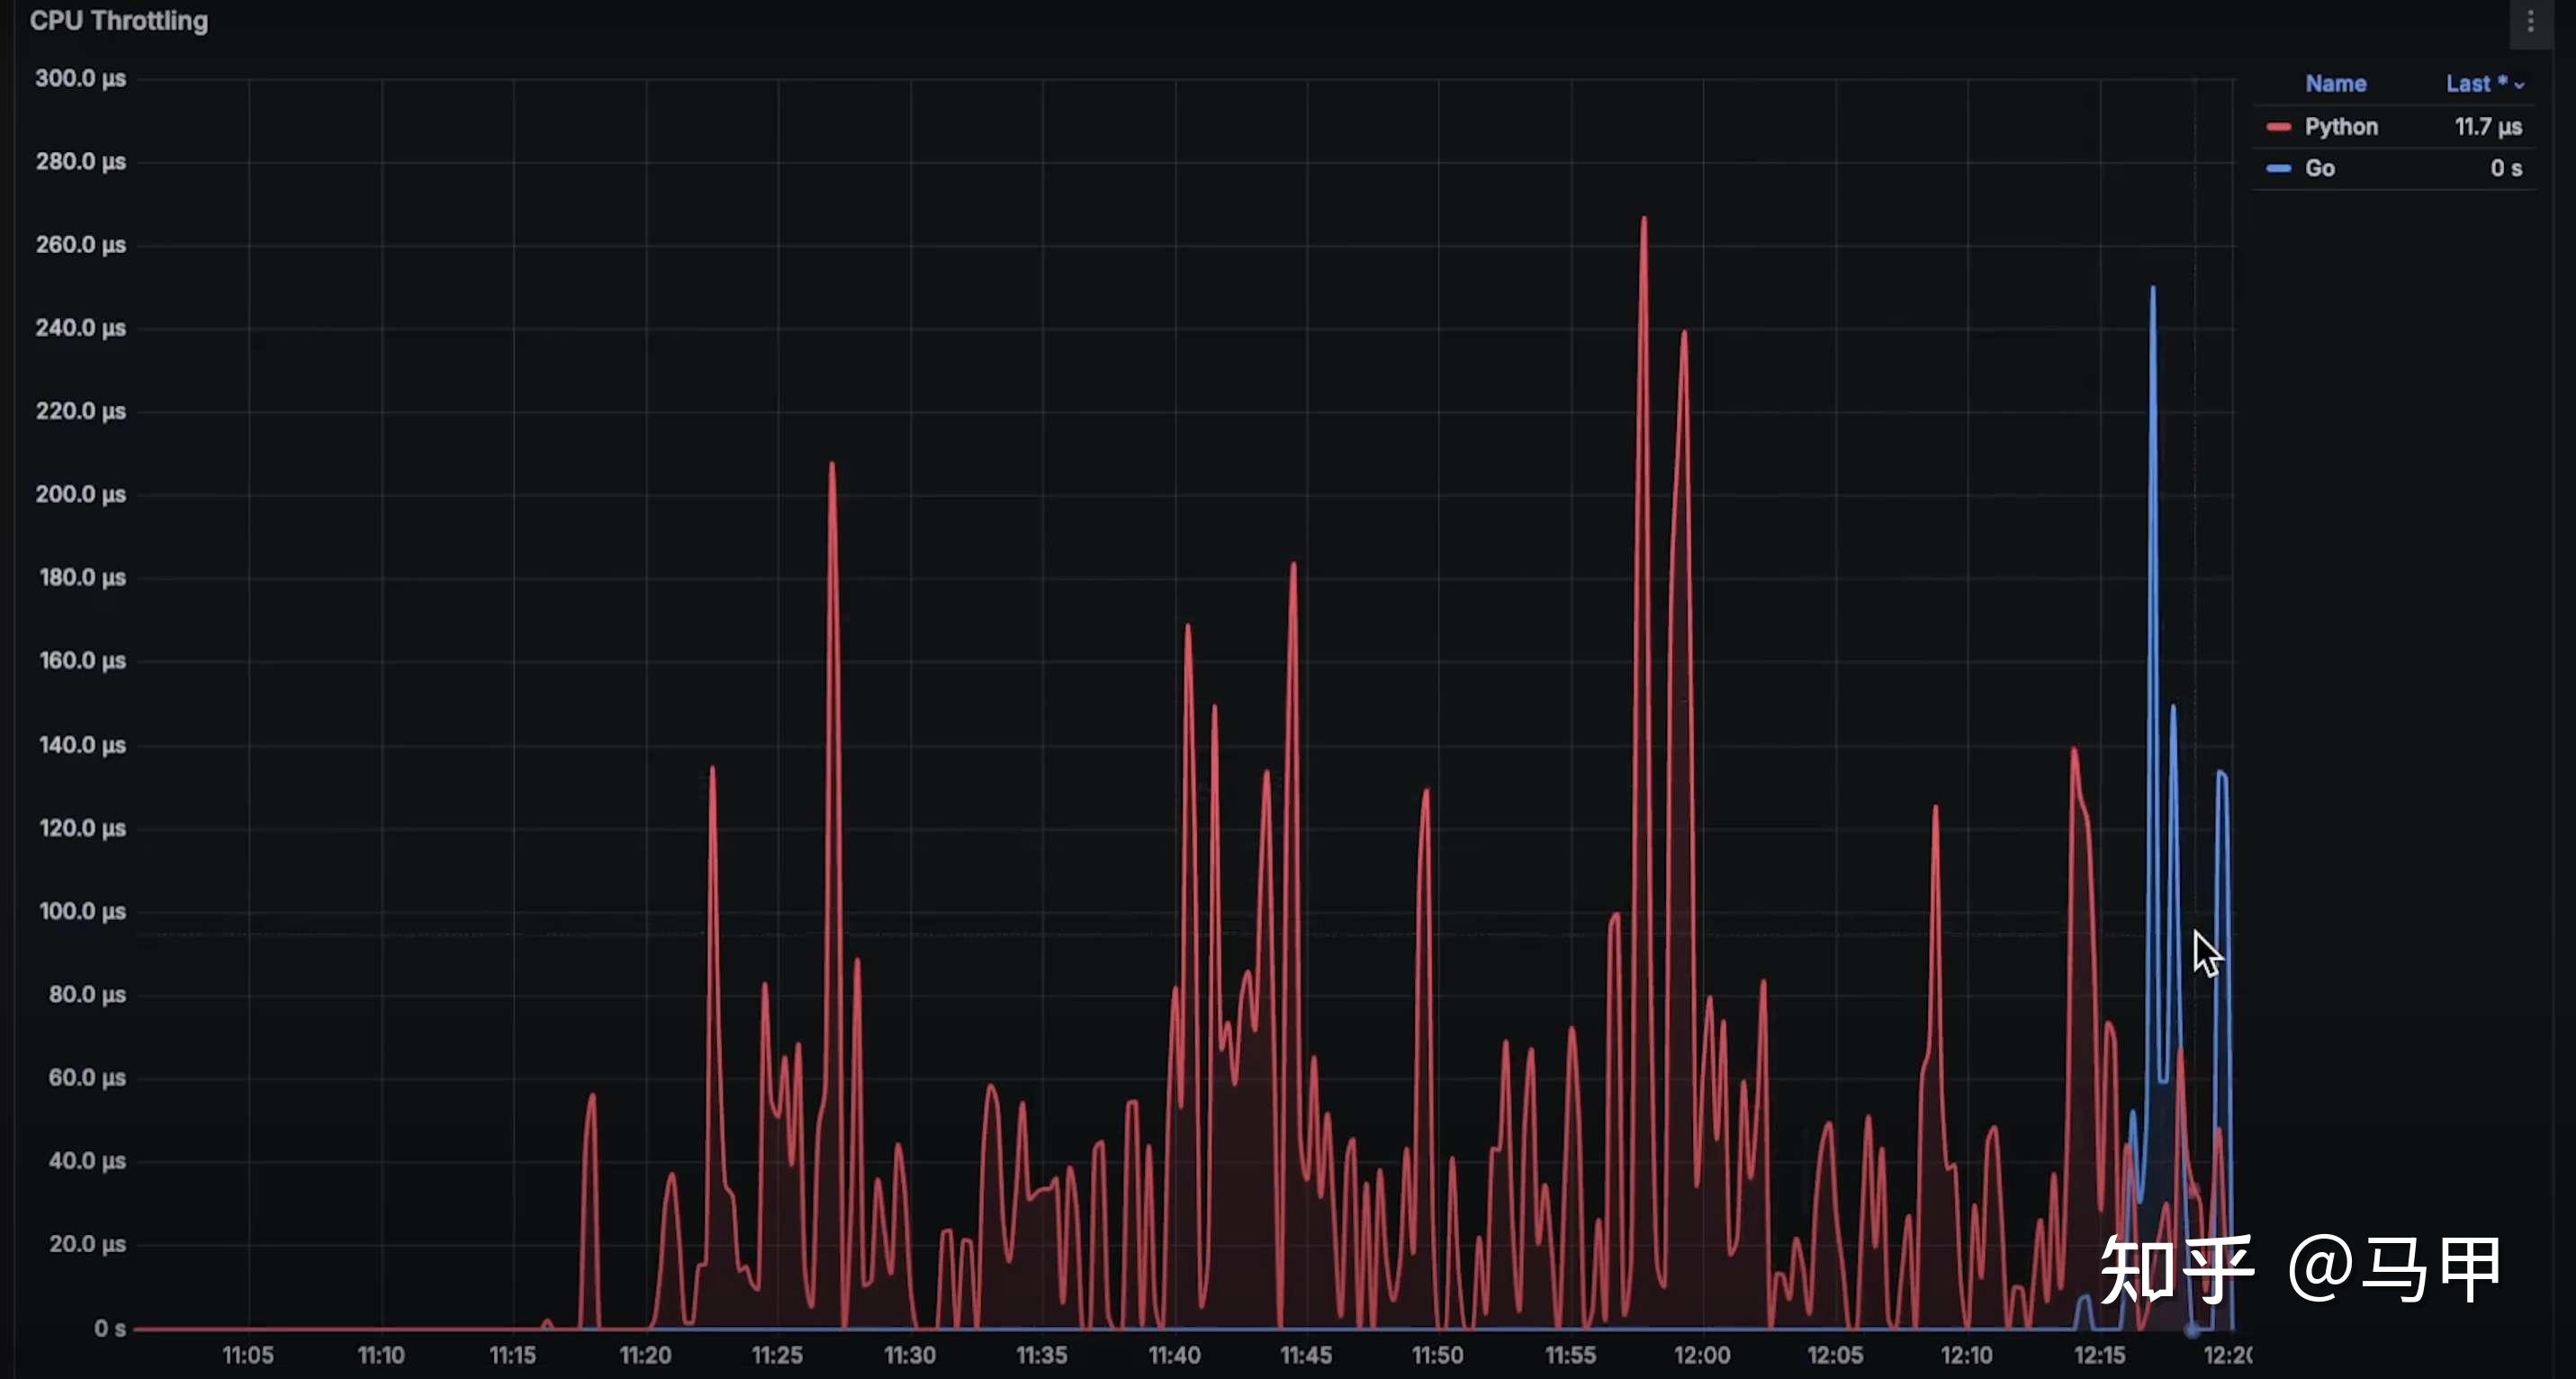
Task: Click the 11:30 label on the time axis
Action: pos(909,1355)
